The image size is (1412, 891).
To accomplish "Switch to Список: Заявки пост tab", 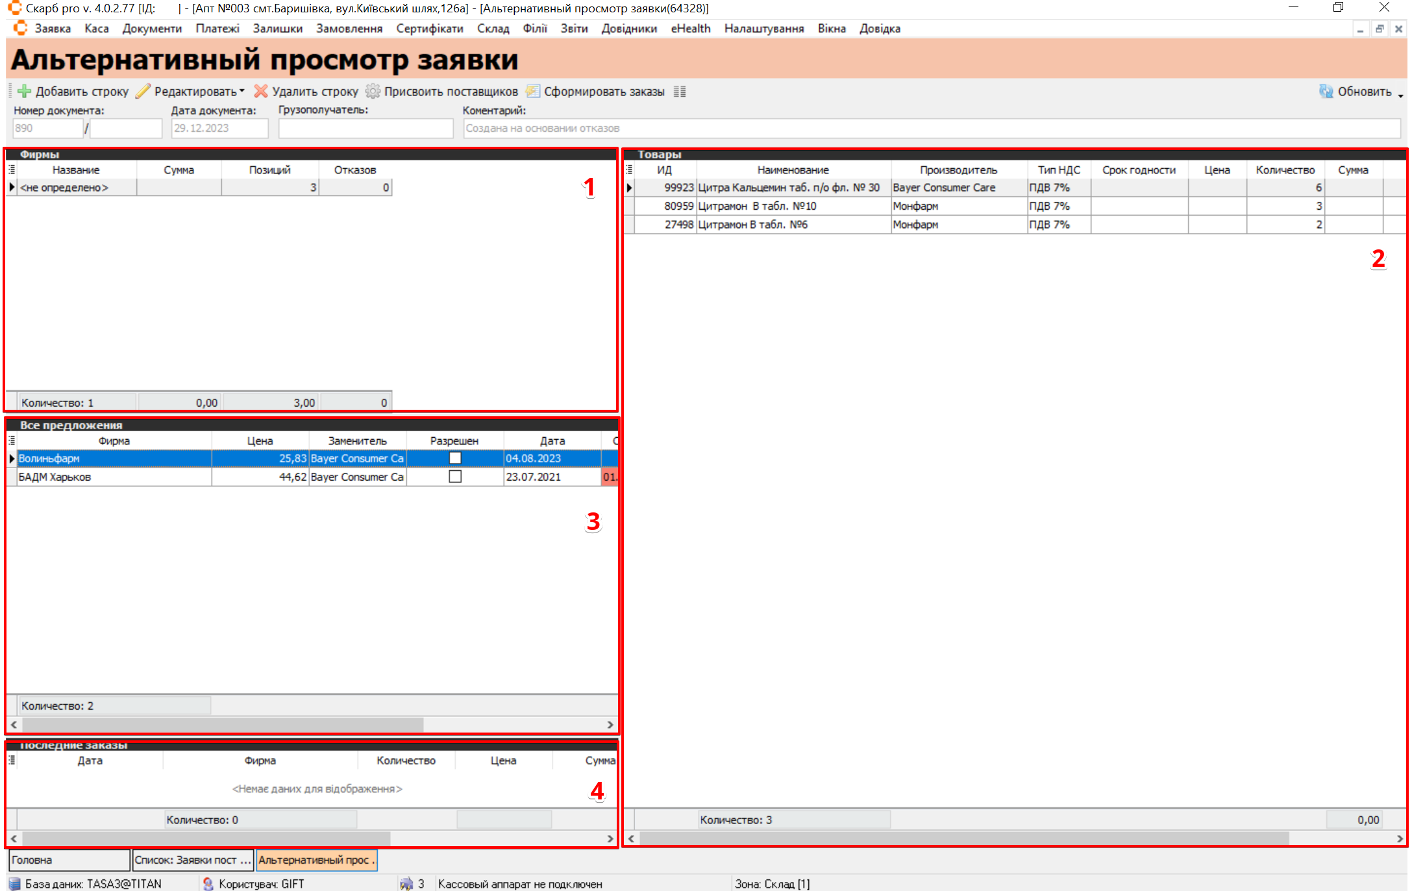I will 192,860.
